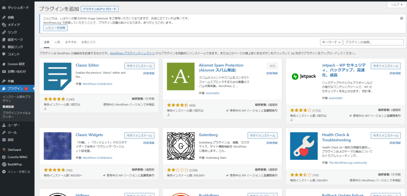
Task: Install Jetpack with 今すぐインストール
Action: tap(386, 66)
